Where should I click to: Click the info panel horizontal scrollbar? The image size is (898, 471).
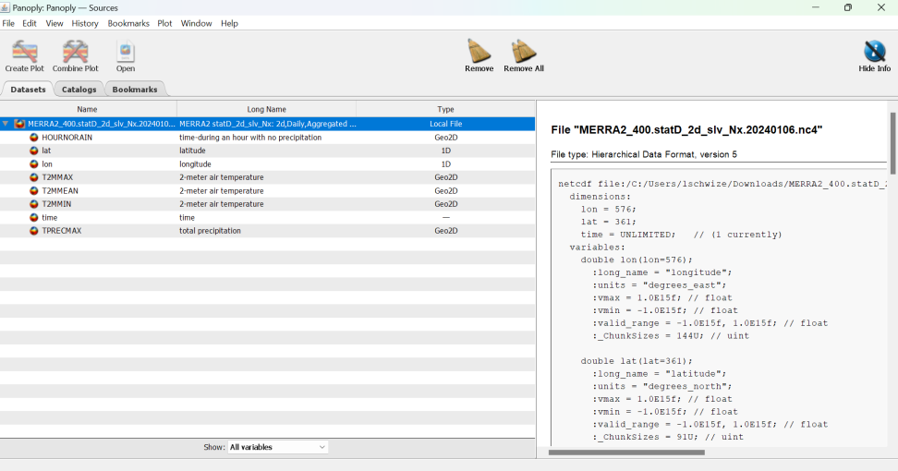pos(626,453)
